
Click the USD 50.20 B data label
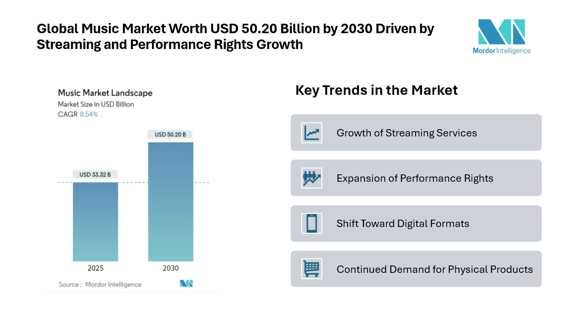[170, 135]
